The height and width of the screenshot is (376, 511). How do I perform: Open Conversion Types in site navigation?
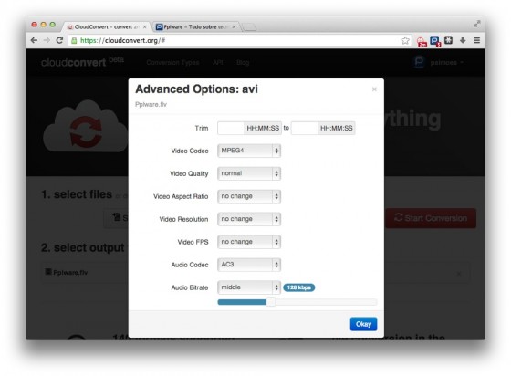coord(172,63)
